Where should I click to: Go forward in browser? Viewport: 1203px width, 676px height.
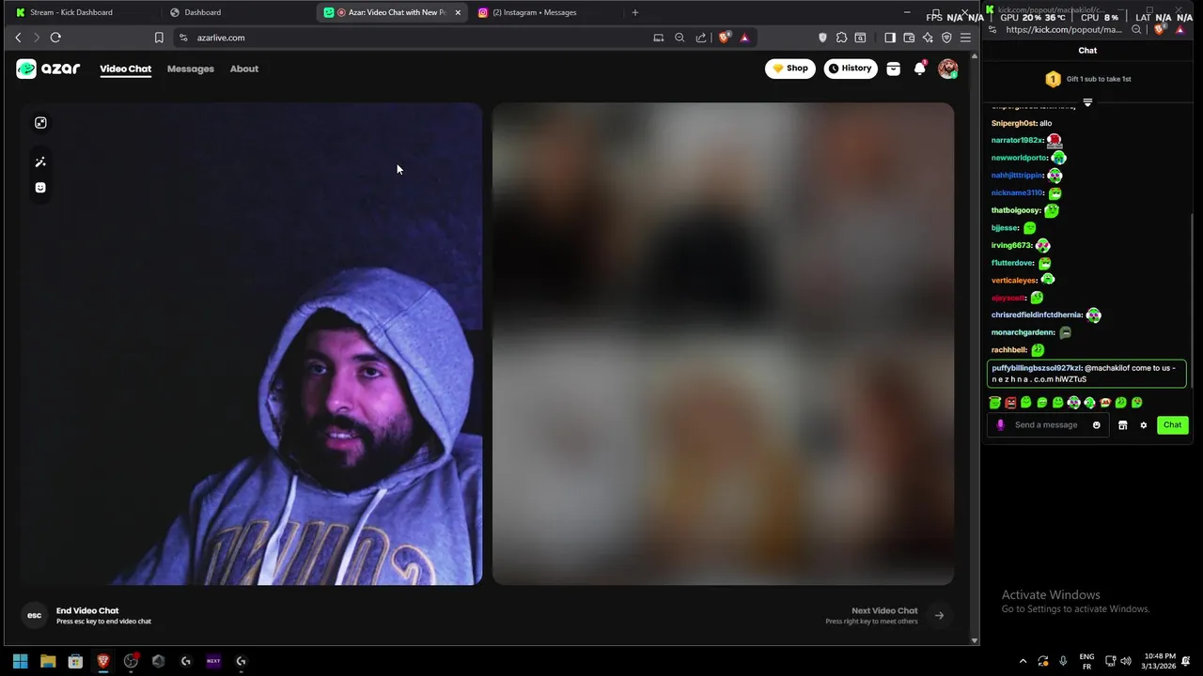coord(37,38)
